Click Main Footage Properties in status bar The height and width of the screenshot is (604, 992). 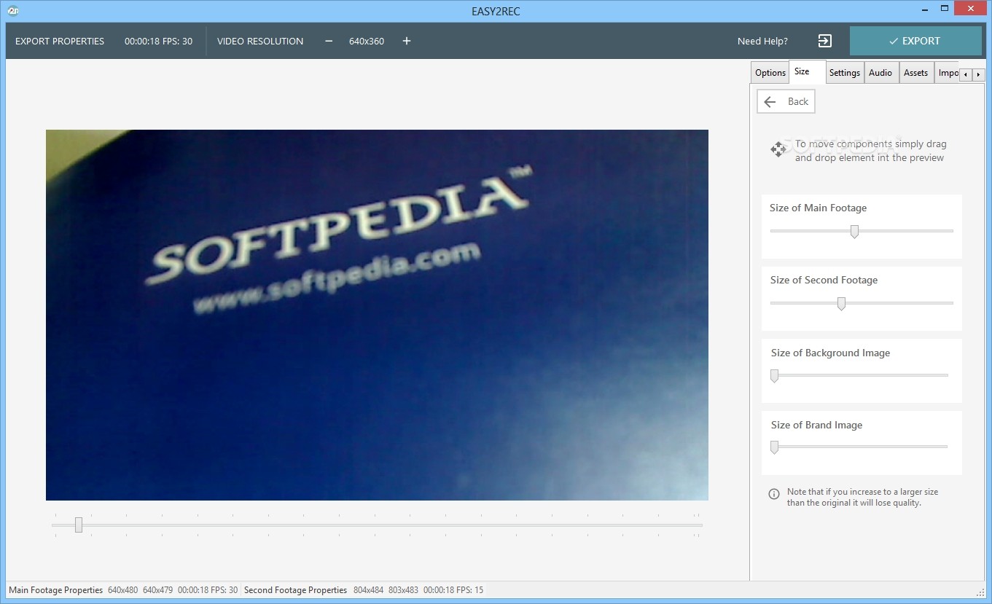click(56, 590)
